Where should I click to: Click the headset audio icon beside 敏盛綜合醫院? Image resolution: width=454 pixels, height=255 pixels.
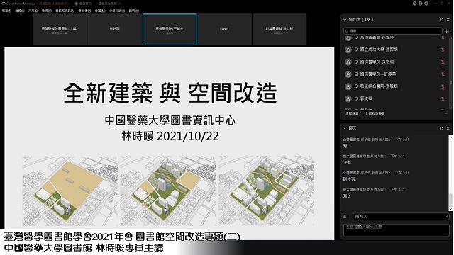tap(356, 86)
